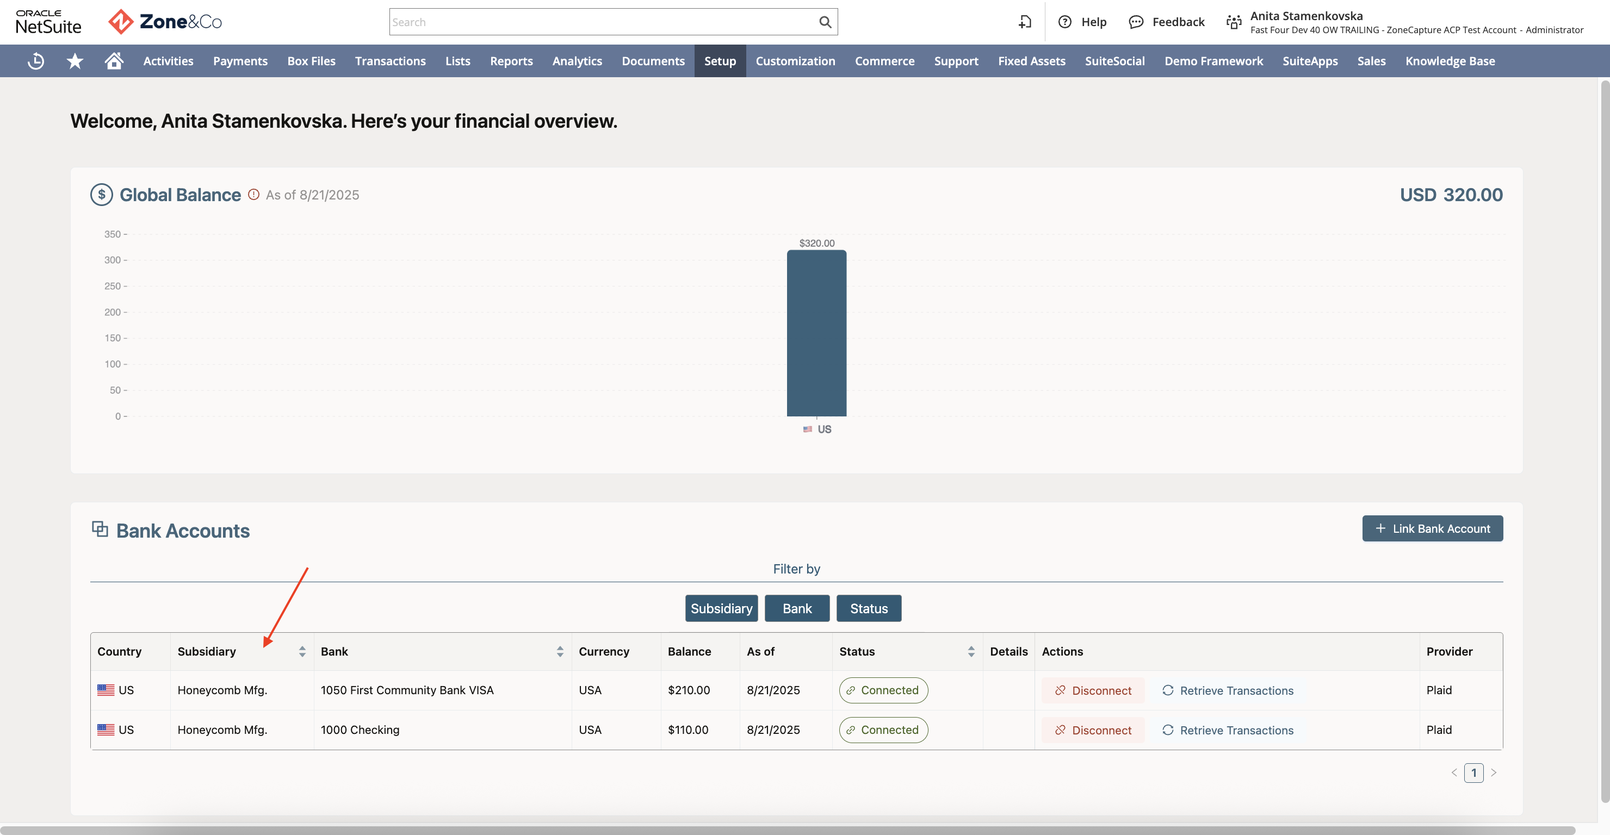Click the US flag in the VISA row
The width and height of the screenshot is (1610, 835).
pos(106,690)
